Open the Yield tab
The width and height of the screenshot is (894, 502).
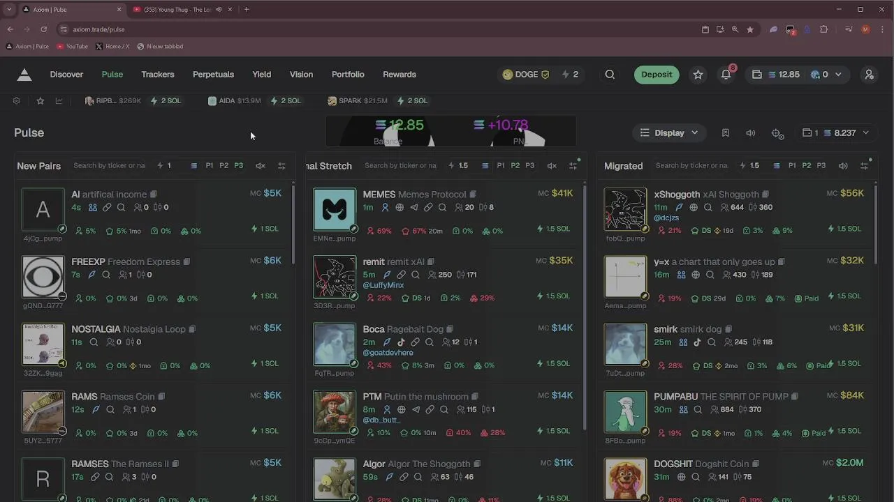pos(262,75)
